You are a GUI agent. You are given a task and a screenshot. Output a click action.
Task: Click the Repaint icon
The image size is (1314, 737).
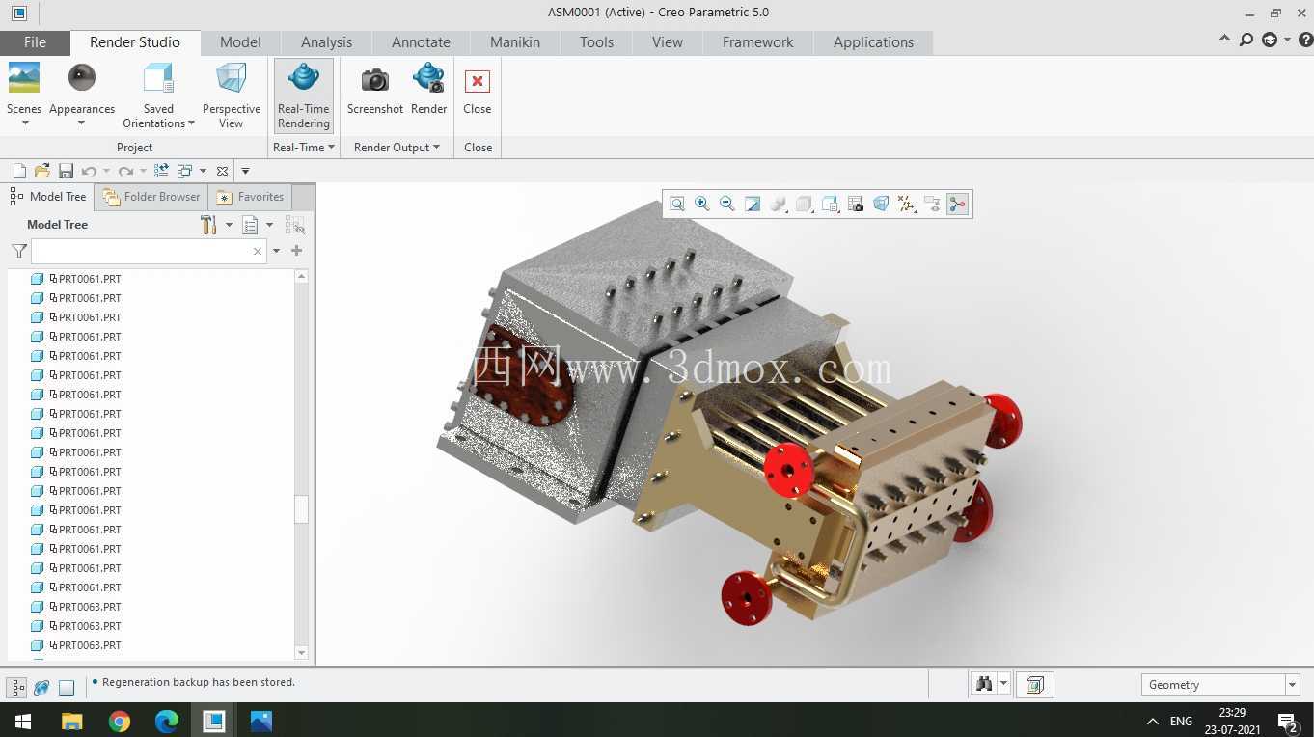tap(753, 204)
